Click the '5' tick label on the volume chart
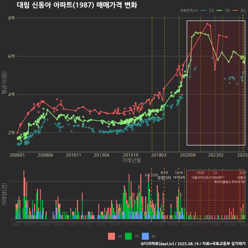This screenshot has width=248, height=248. (x=12, y=200)
